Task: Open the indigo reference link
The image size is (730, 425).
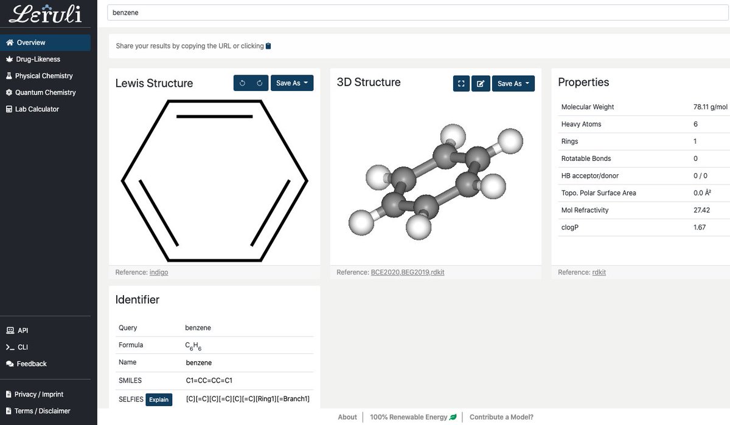Action: [x=159, y=273]
